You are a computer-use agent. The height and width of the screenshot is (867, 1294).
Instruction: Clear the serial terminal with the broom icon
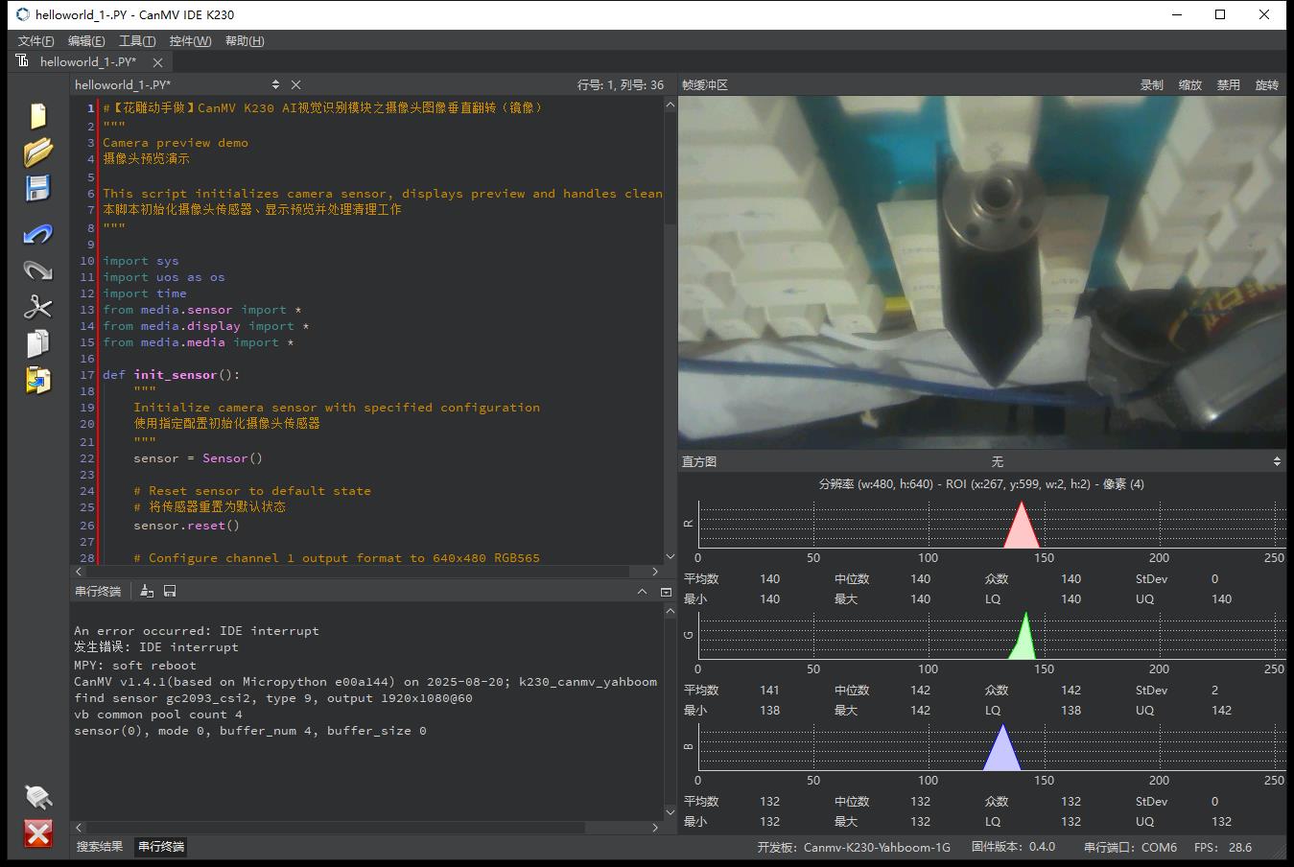pos(147,591)
